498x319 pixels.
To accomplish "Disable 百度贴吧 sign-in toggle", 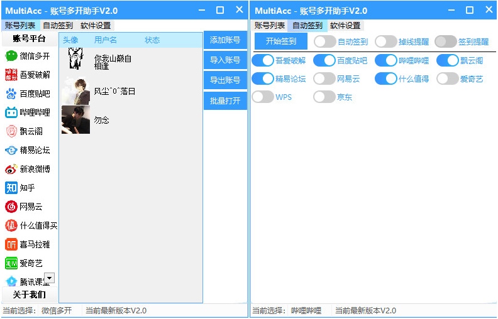I will (x=324, y=60).
